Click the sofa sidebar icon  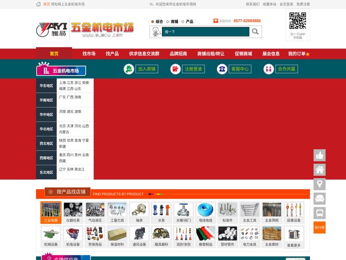pyautogui.click(x=320, y=198)
